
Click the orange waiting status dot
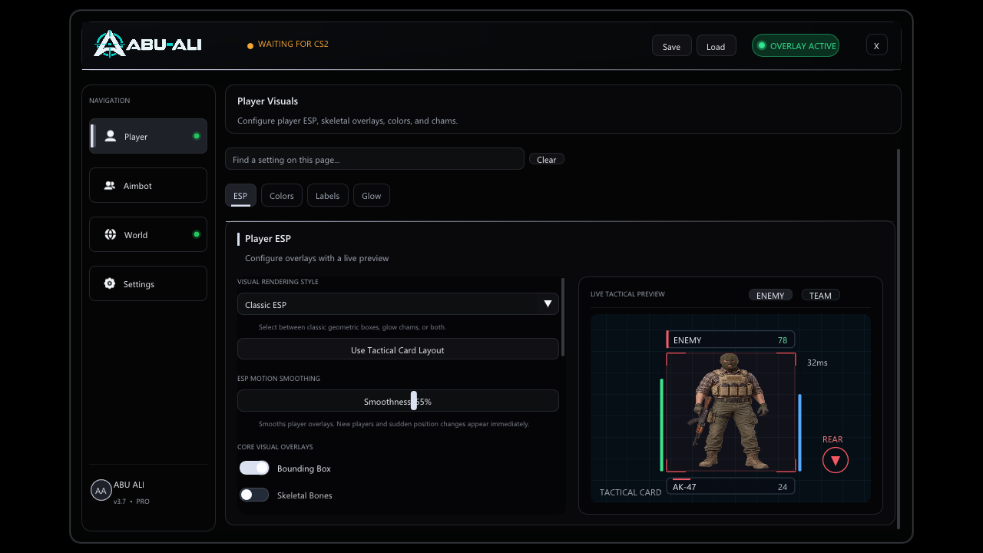coord(250,46)
